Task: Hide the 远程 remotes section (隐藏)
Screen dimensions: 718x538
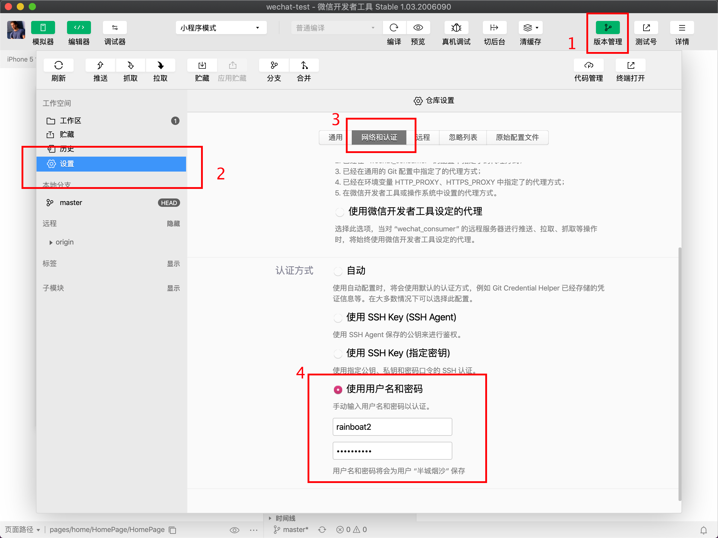Action: (173, 224)
